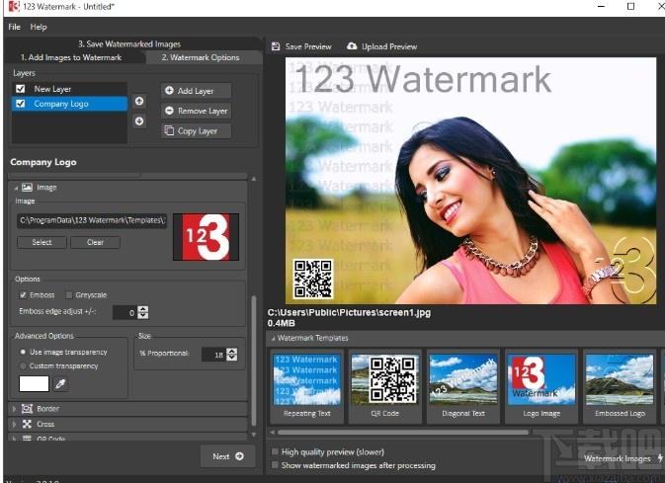Click the options panel vertical scrollbar
This screenshot has width=665, height=483.
tap(254, 361)
